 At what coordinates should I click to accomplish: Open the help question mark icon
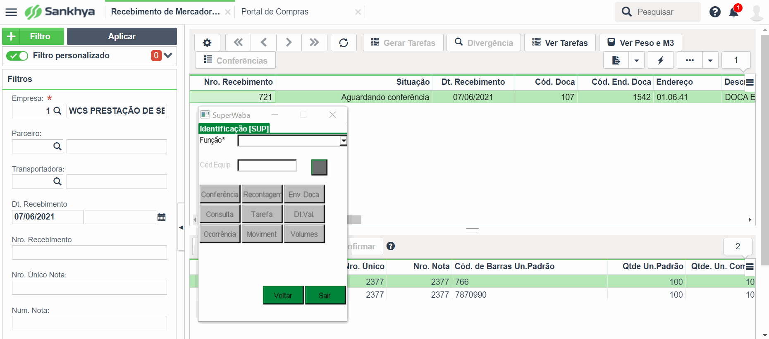coord(715,12)
